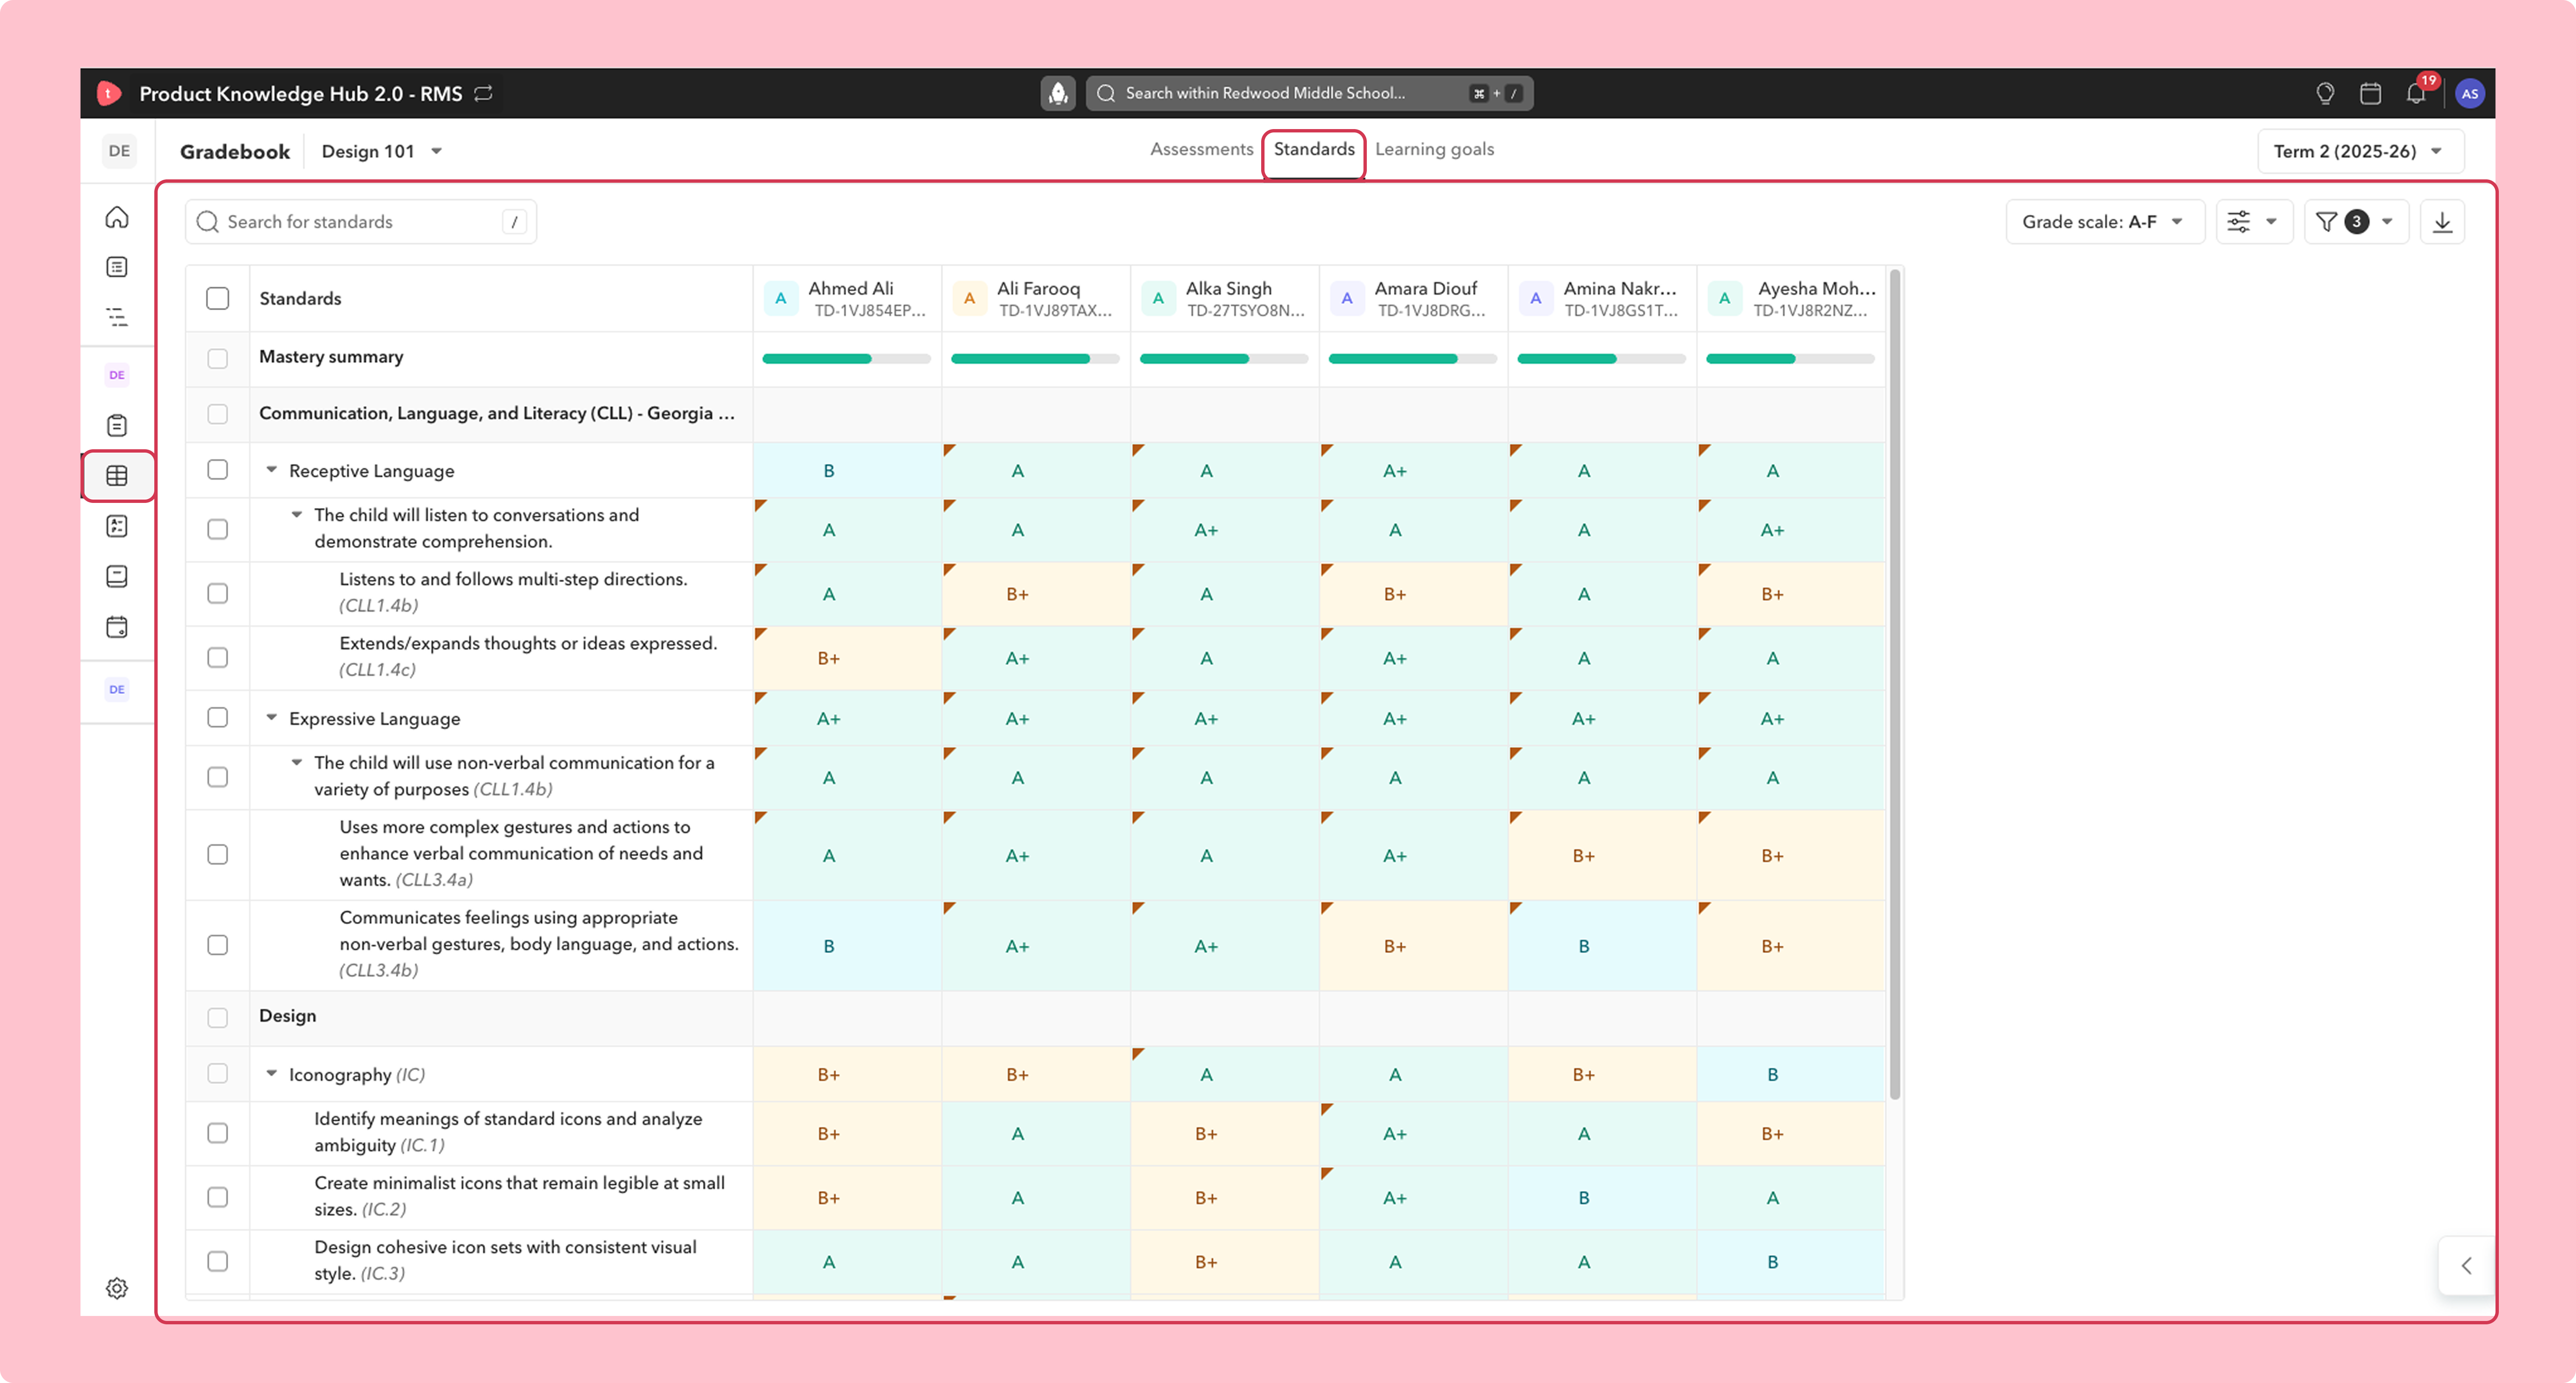The image size is (2576, 1383).
Task: Click the sync icon beside the RMS title
Action: click(484, 93)
